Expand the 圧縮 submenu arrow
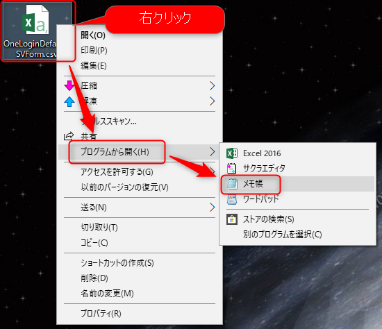The height and width of the screenshot is (329, 382). pos(213,85)
